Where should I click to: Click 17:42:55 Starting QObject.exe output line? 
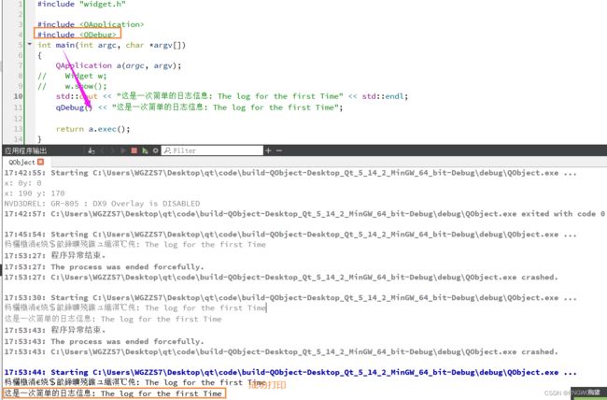(x=290, y=173)
